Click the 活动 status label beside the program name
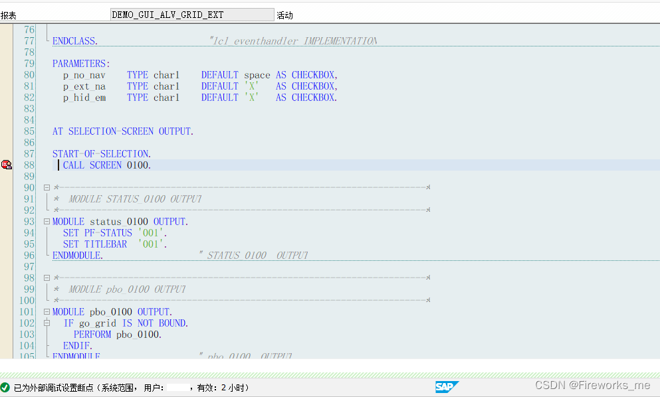Viewport: 660px width, 397px height. (x=285, y=15)
